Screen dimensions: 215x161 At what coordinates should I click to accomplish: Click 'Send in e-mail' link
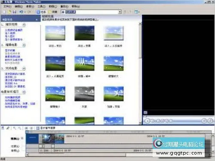tap(15, 80)
